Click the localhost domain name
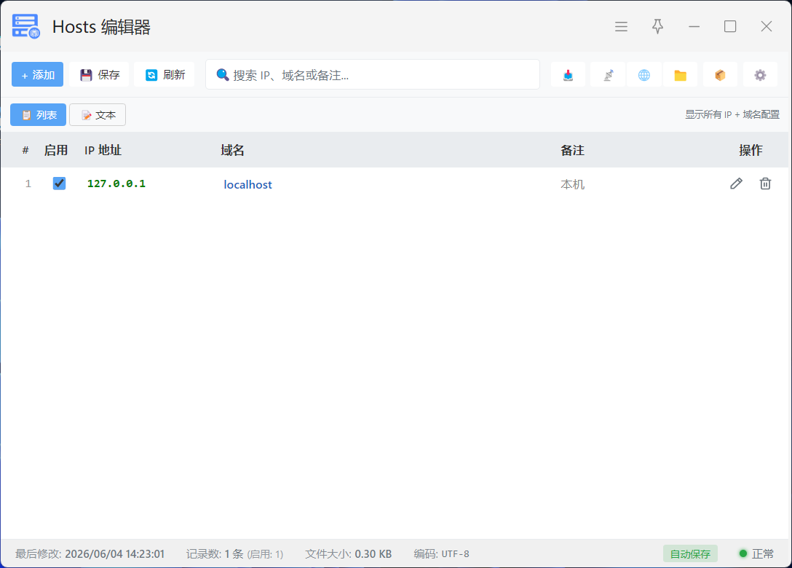This screenshot has width=792, height=568. (247, 184)
